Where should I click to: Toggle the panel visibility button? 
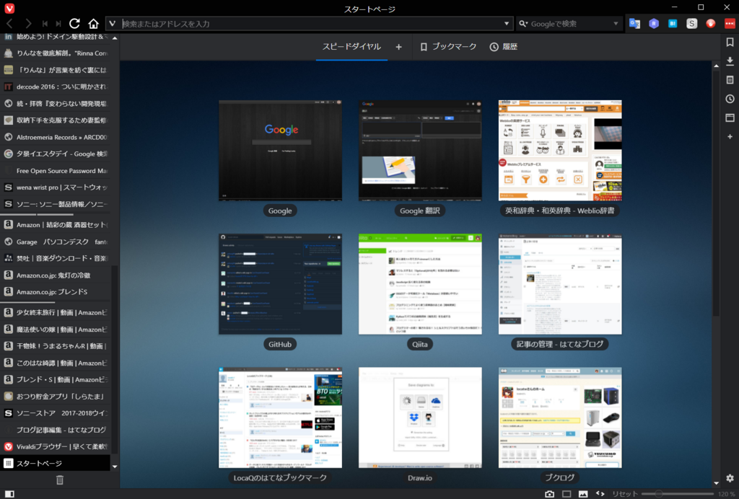(x=9, y=494)
